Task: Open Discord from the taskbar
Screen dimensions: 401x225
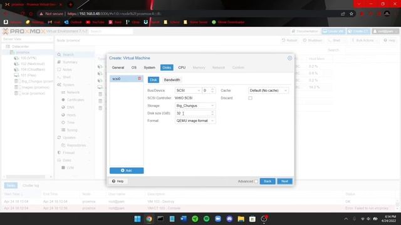Action: [229, 219]
